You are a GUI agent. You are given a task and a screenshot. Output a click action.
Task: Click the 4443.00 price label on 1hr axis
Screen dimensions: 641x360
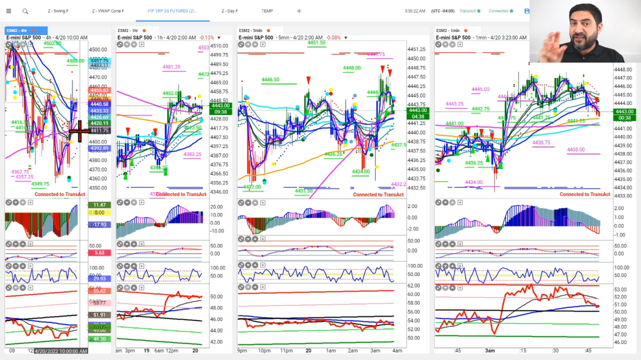[x=220, y=106]
